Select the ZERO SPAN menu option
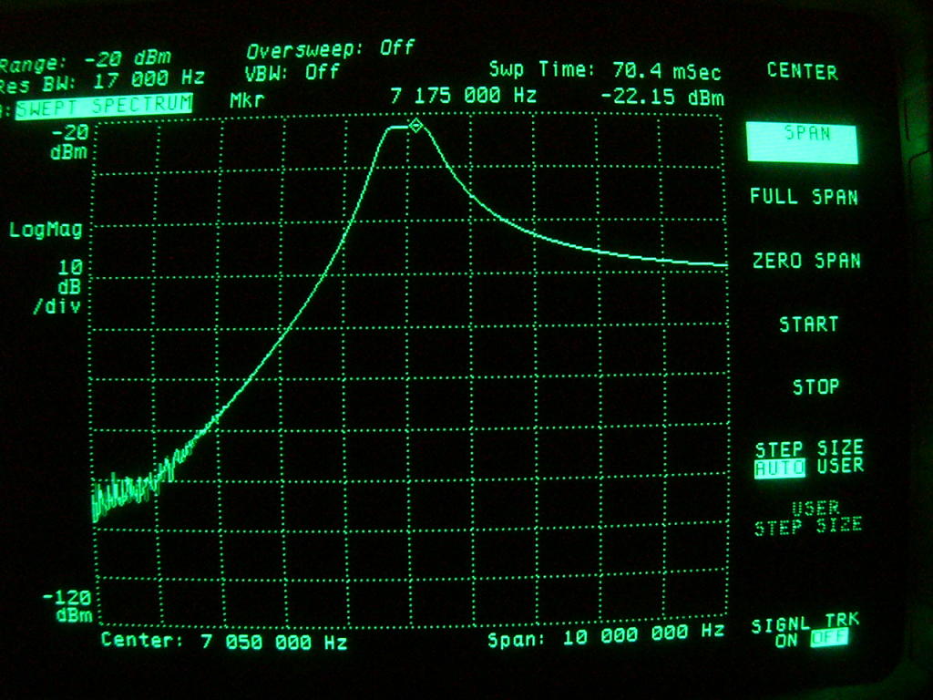Screen dimensions: 933x700 point(806,261)
